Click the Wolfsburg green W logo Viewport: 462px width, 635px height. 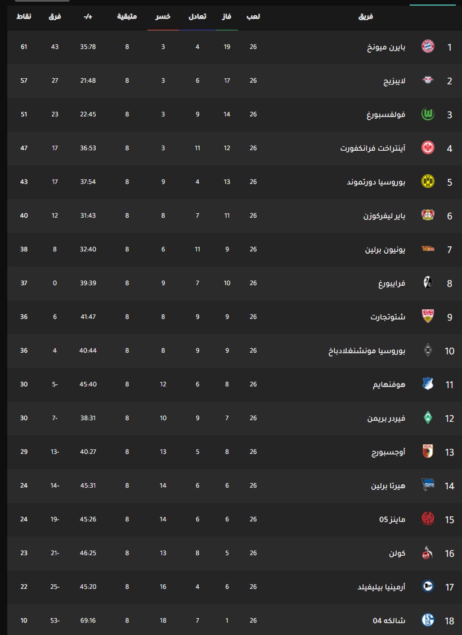click(x=428, y=114)
